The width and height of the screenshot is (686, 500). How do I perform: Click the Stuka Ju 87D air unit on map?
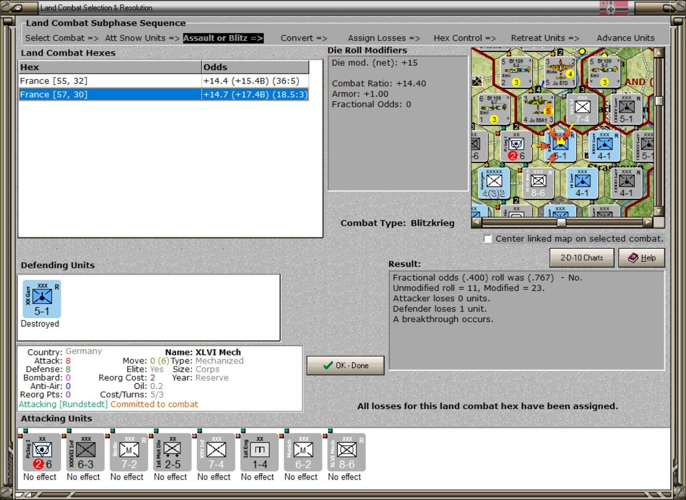pos(560,72)
